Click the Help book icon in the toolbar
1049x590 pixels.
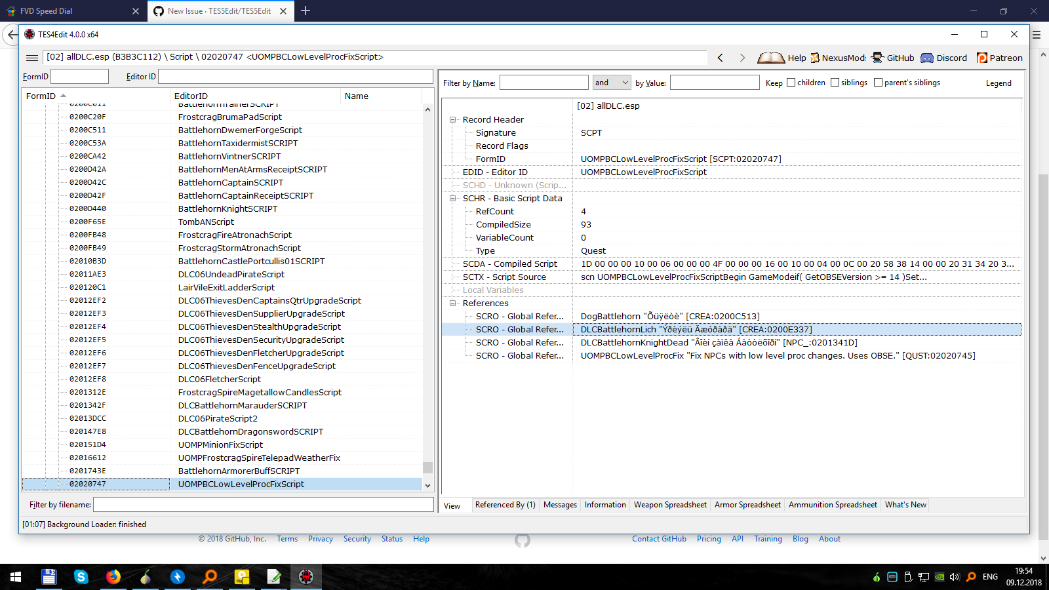771,58
